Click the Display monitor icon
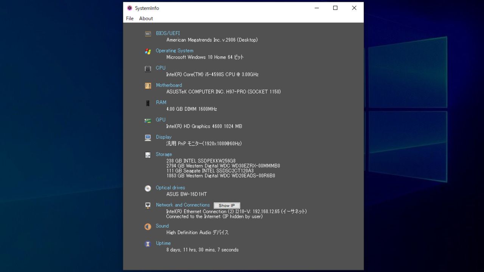484x272 pixels. (x=148, y=138)
